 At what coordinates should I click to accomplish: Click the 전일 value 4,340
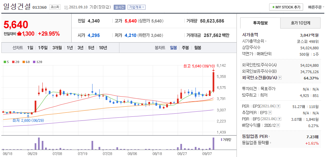[94, 21]
